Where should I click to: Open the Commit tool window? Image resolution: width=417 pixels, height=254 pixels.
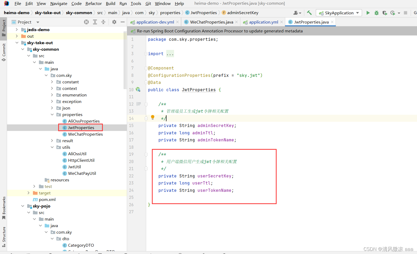(x=4, y=52)
